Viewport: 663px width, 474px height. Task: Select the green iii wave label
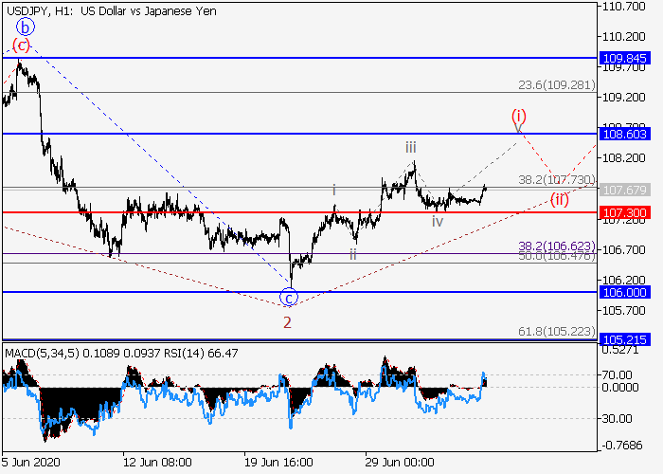(x=410, y=147)
